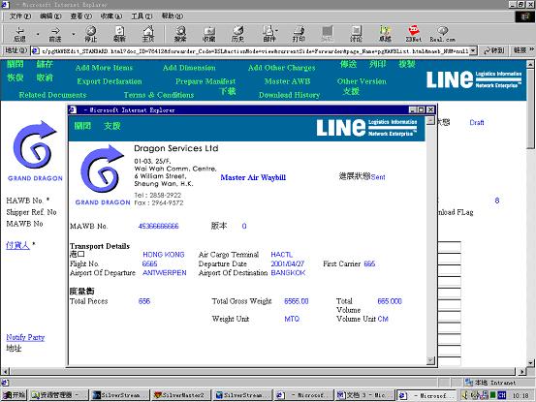The width and height of the screenshot is (536, 402).
Task: Click Add Other Charges link
Action: [282, 68]
